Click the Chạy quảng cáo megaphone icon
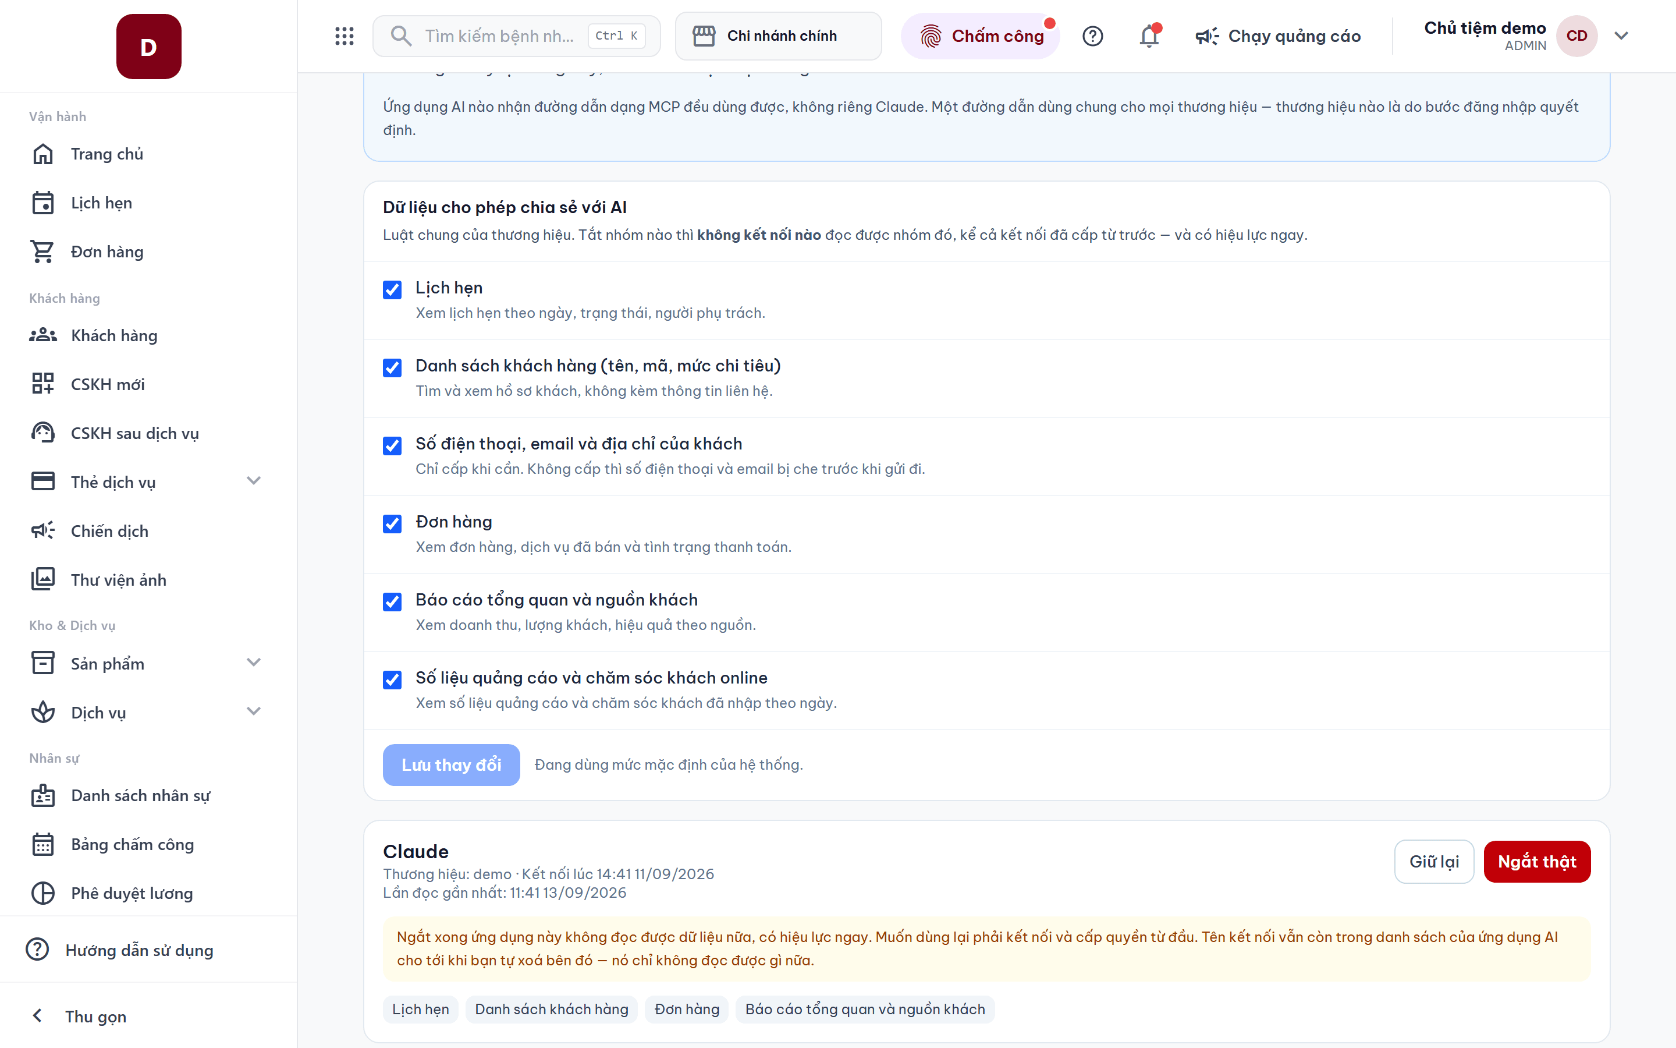Screen dimensions: 1676x1048 [1206, 36]
